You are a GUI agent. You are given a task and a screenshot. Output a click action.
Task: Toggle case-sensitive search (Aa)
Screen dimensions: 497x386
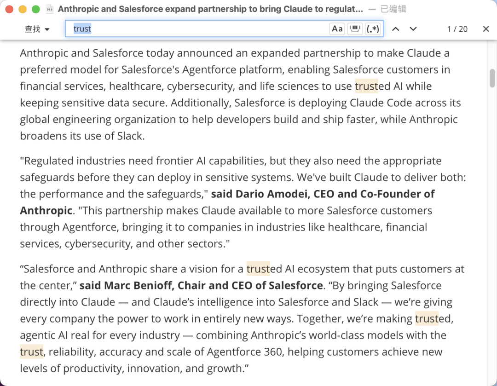pyautogui.click(x=337, y=29)
